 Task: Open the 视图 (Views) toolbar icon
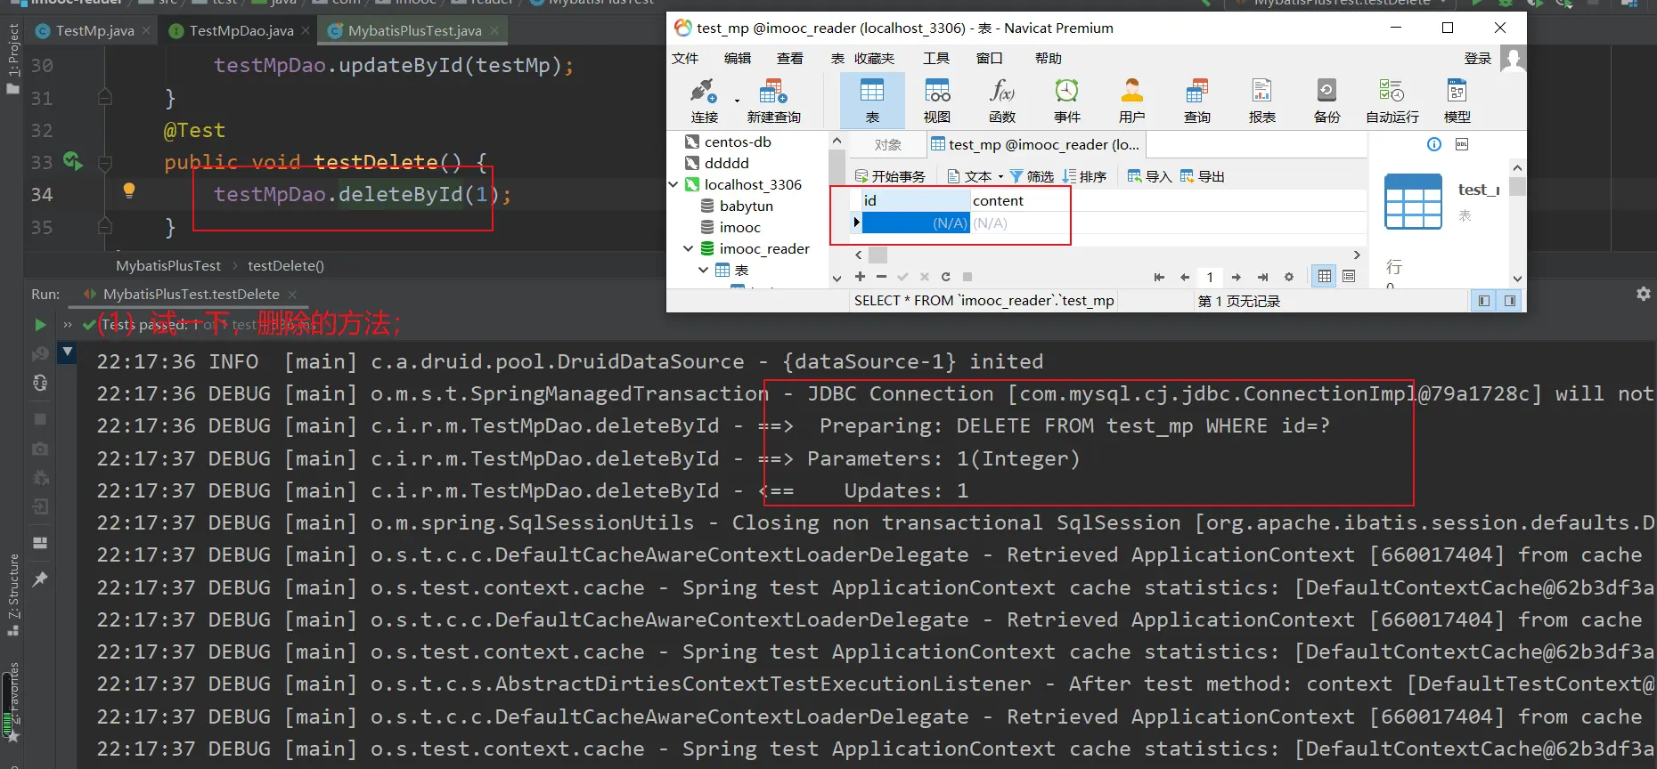pos(936,101)
